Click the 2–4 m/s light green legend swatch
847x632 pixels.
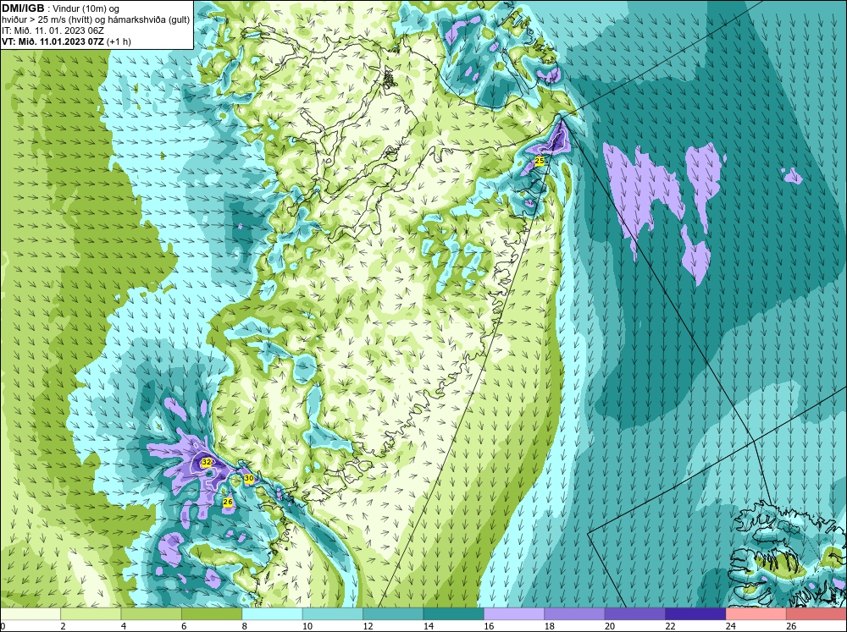point(91,613)
